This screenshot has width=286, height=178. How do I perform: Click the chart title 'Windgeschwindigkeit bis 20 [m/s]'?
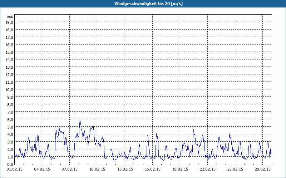tap(148, 4)
